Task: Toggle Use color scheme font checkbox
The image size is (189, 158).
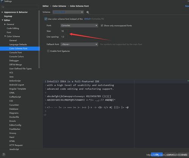Action: pyautogui.click(x=46, y=19)
